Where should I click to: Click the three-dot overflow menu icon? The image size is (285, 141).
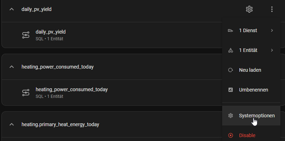click(x=272, y=9)
